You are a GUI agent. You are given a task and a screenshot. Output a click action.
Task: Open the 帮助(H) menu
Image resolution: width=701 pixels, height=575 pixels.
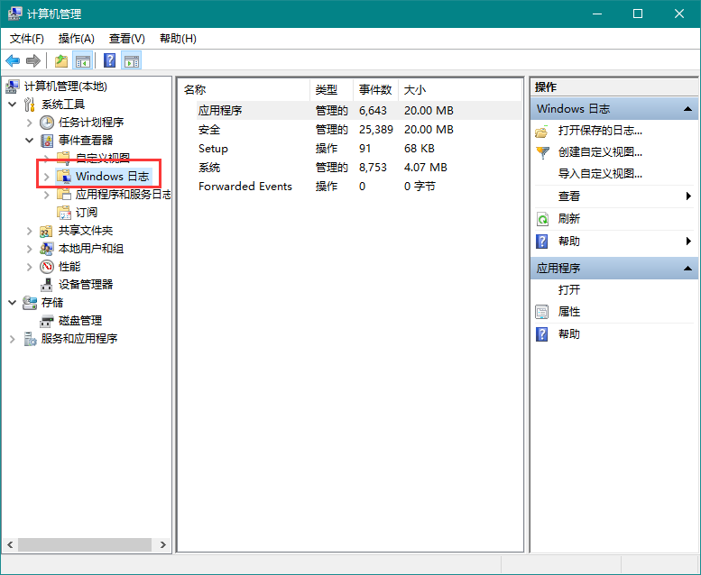pos(178,39)
